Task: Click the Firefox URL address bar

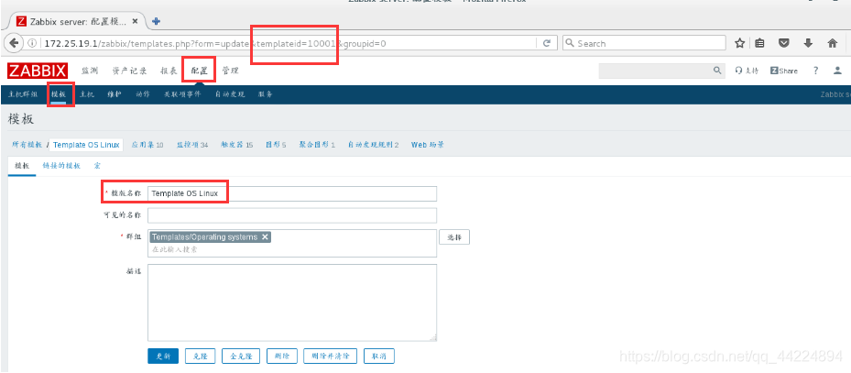Action: coord(288,43)
